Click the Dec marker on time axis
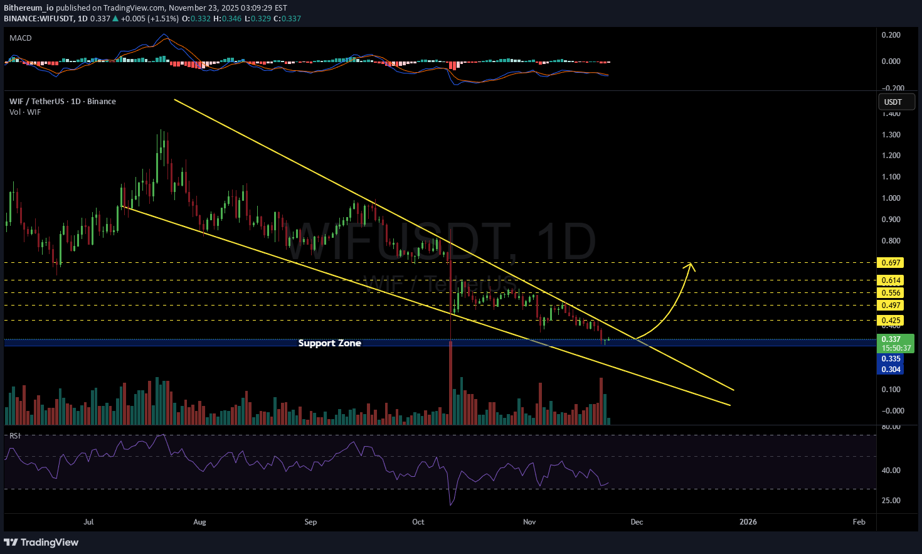The width and height of the screenshot is (922, 554). pyautogui.click(x=637, y=522)
